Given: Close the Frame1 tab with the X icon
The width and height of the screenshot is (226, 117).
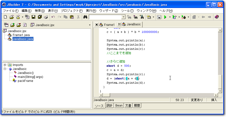Looking at the screenshot, I should [96, 25].
